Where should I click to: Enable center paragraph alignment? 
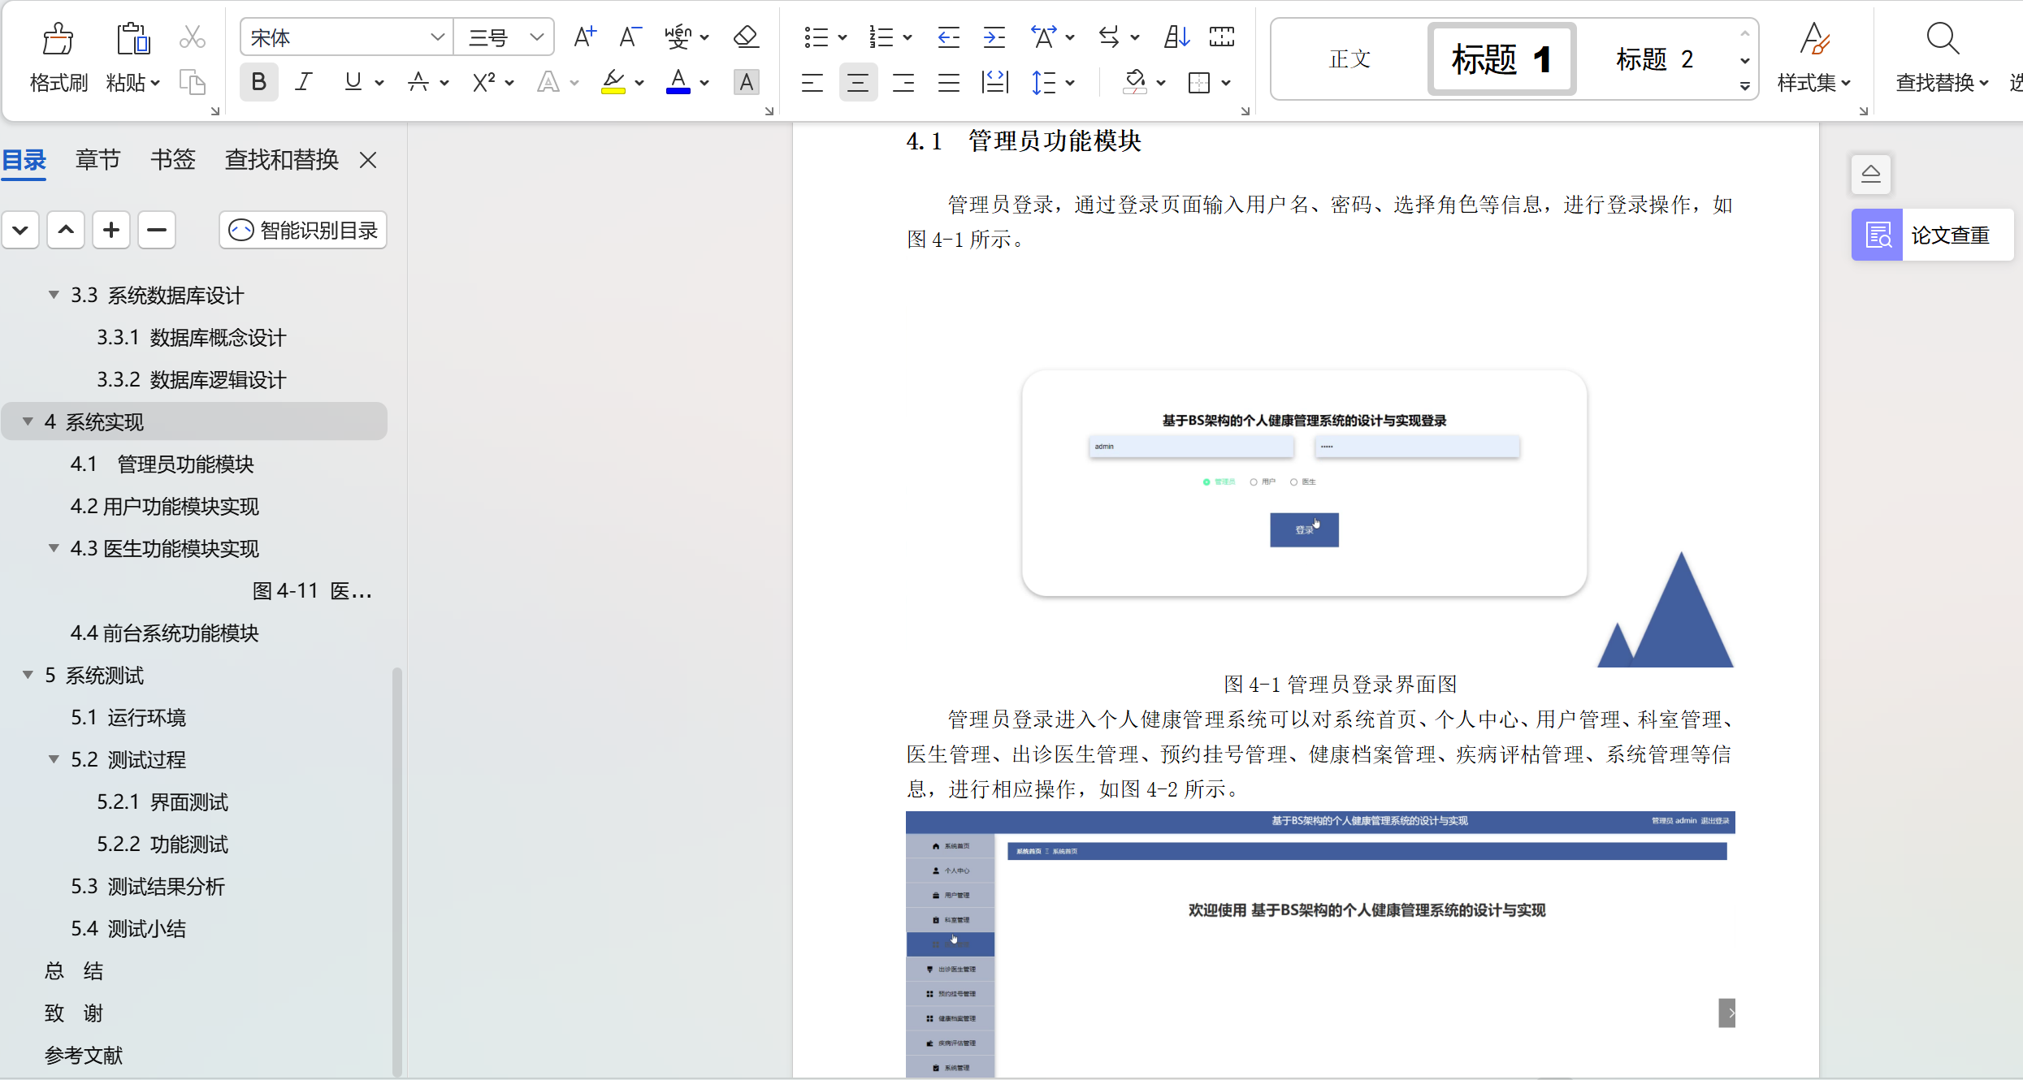click(x=858, y=82)
